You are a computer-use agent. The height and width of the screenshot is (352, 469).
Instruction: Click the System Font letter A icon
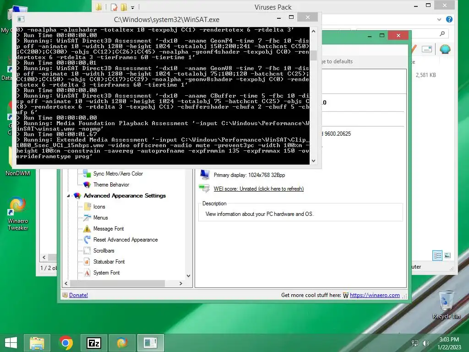tap(87, 273)
